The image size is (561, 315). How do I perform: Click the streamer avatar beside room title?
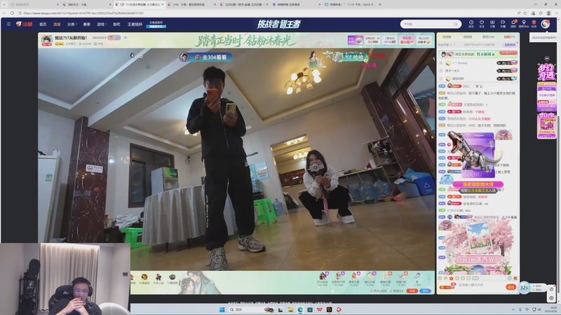46,40
